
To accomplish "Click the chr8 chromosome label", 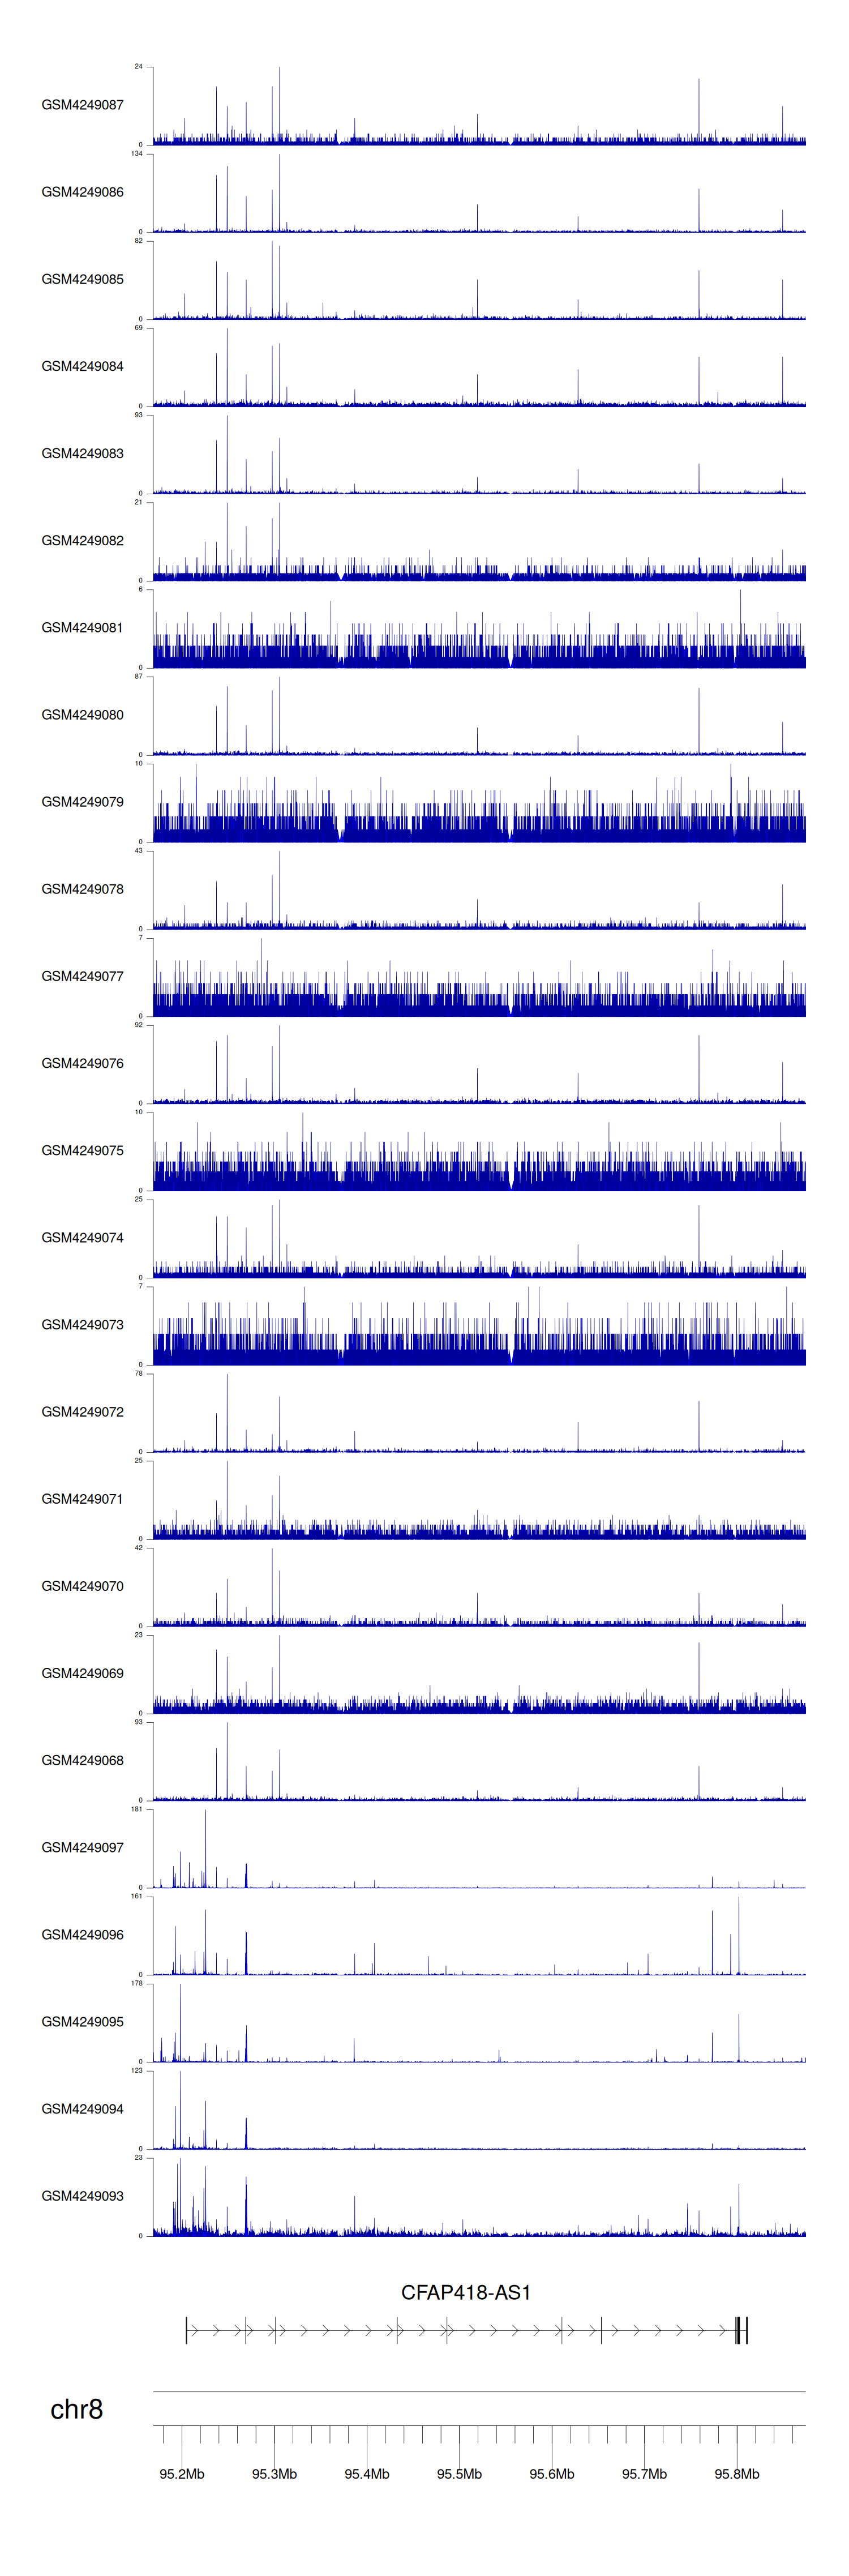I will click(x=76, y=2409).
